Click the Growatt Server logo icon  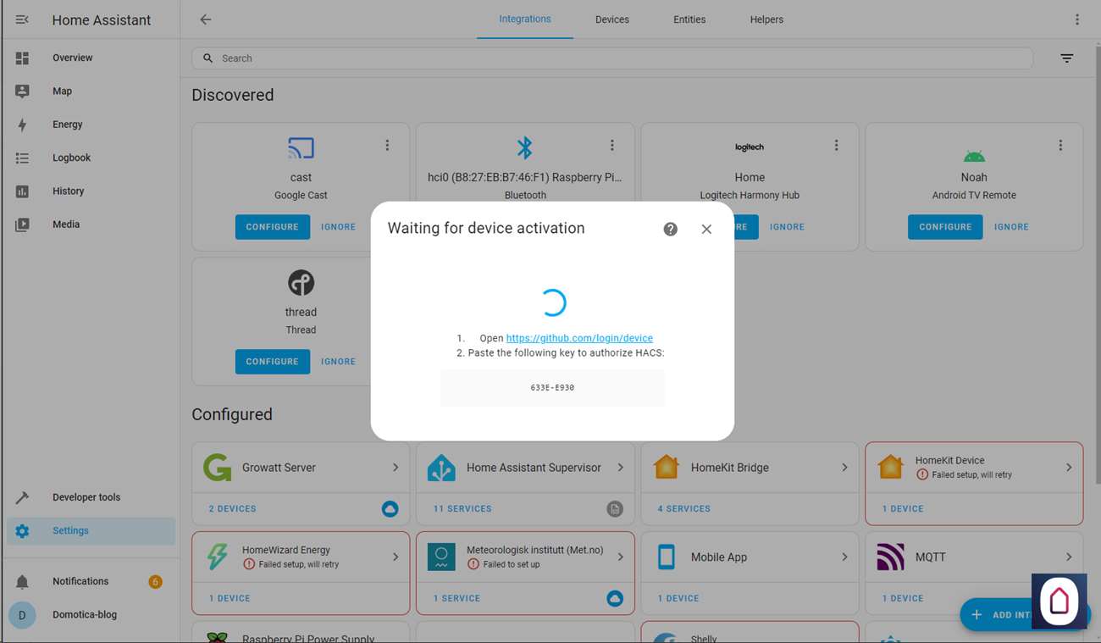pyautogui.click(x=218, y=468)
